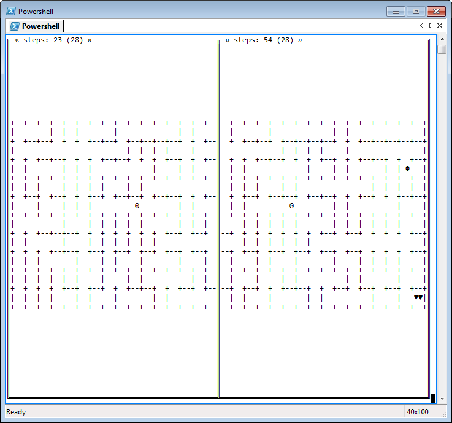Click the dark face enemy in the right maze
452x423 pixels.
[x=407, y=169]
